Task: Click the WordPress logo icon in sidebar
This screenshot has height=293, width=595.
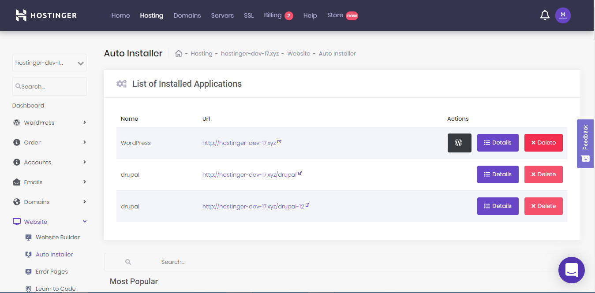Action: click(x=17, y=122)
